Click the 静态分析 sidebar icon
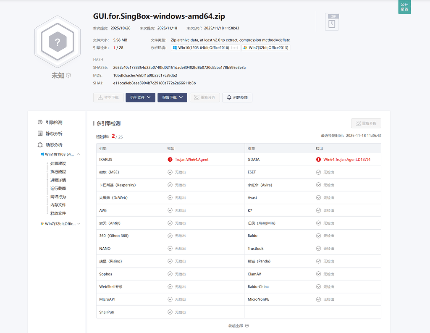 click(x=40, y=133)
